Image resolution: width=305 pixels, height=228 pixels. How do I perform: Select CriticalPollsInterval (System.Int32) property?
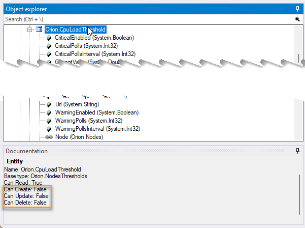(95, 54)
